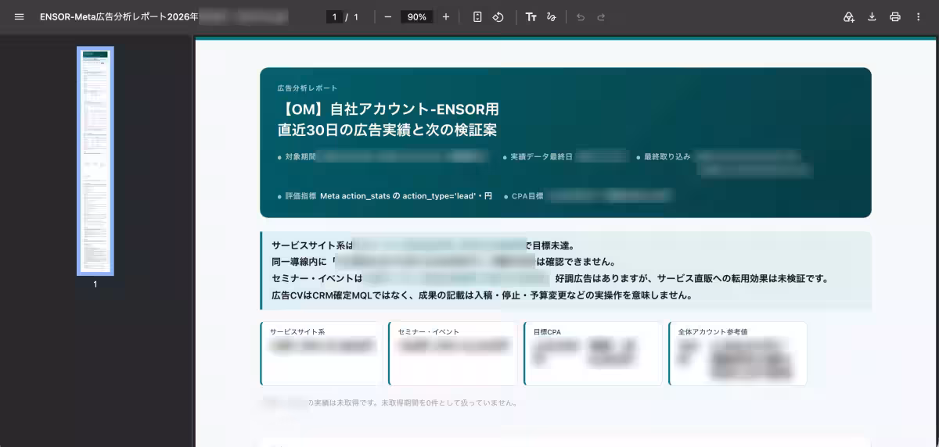Click the 実績データ最終日 label
This screenshot has width=939, height=447.
coord(541,156)
